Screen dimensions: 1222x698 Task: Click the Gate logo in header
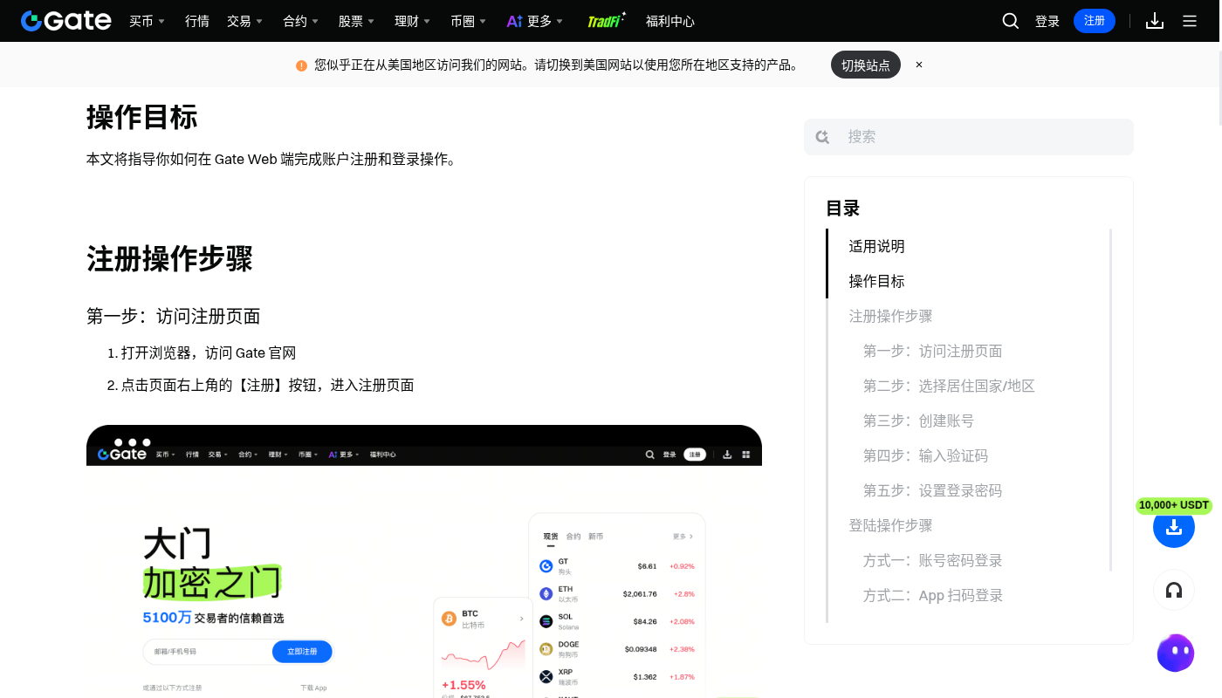pyautogui.click(x=66, y=21)
